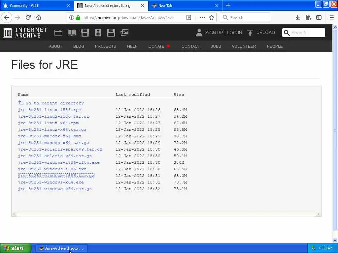Download jre-8u251-windows-i586-iftw.exe
Image resolution: width=338 pixels, height=253 pixels.
(x=59, y=162)
